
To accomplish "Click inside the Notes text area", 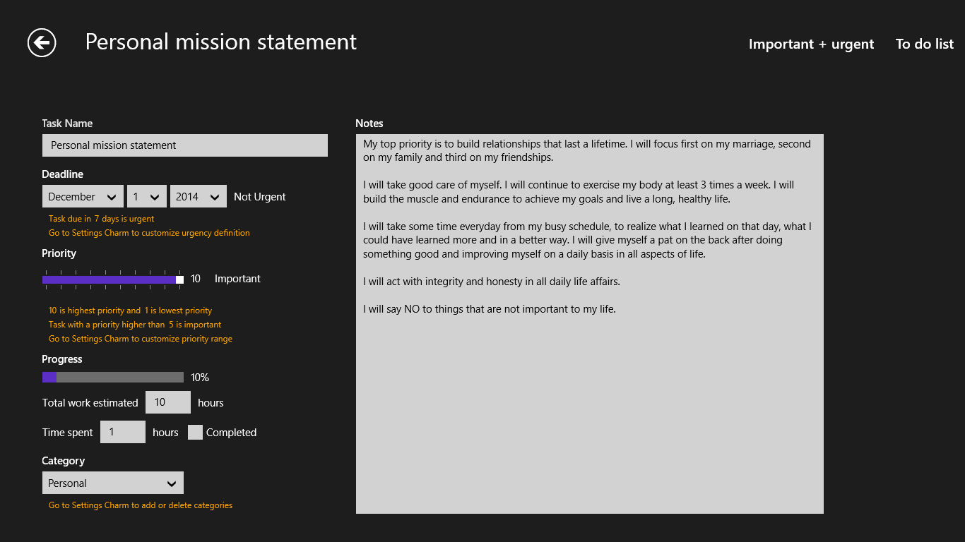I will click(589, 409).
